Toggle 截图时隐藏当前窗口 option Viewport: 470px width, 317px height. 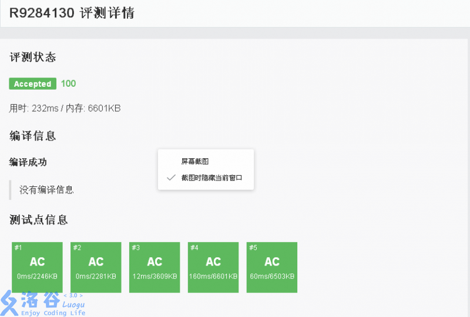pos(211,178)
